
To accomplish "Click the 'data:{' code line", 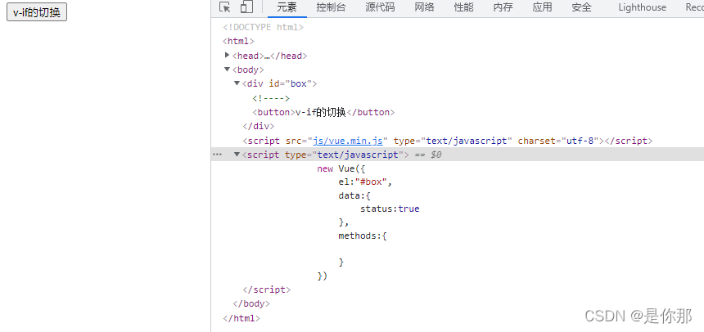I will [x=354, y=195].
